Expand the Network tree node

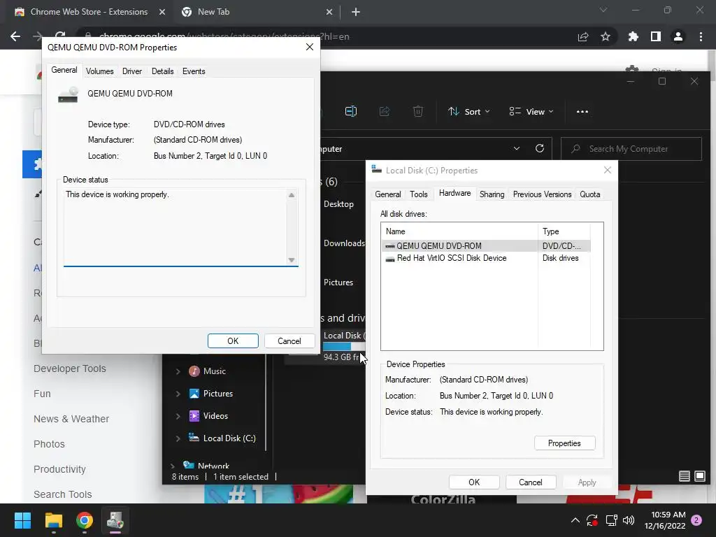pos(172,466)
